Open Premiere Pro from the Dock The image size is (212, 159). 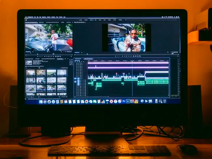click(124, 101)
